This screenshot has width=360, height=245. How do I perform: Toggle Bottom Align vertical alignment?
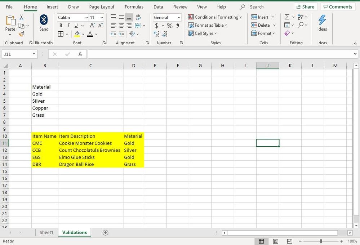[129, 17]
